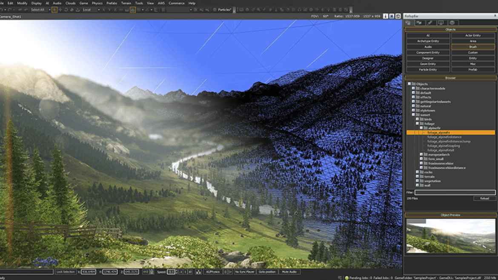Click the Brush object type button
Image resolution: width=498 pixels, height=280 pixels.
(473, 47)
